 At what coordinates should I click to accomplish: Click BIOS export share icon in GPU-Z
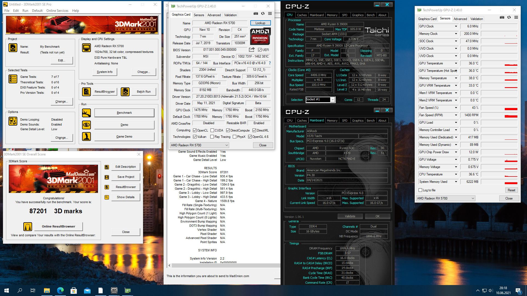(x=252, y=50)
